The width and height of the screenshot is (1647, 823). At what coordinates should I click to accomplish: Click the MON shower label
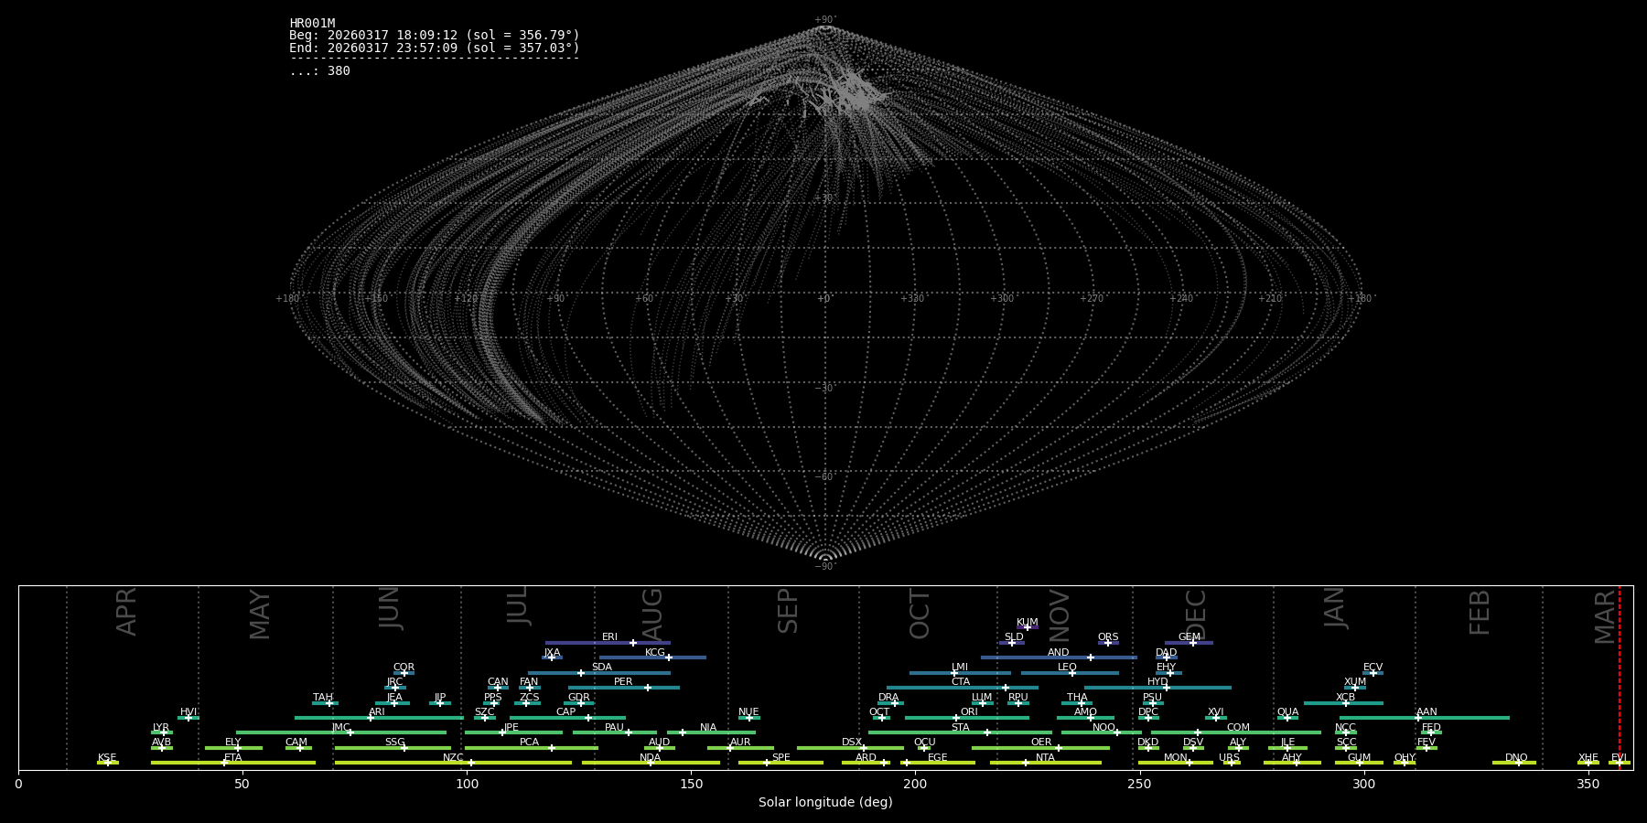[x=1175, y=758]
